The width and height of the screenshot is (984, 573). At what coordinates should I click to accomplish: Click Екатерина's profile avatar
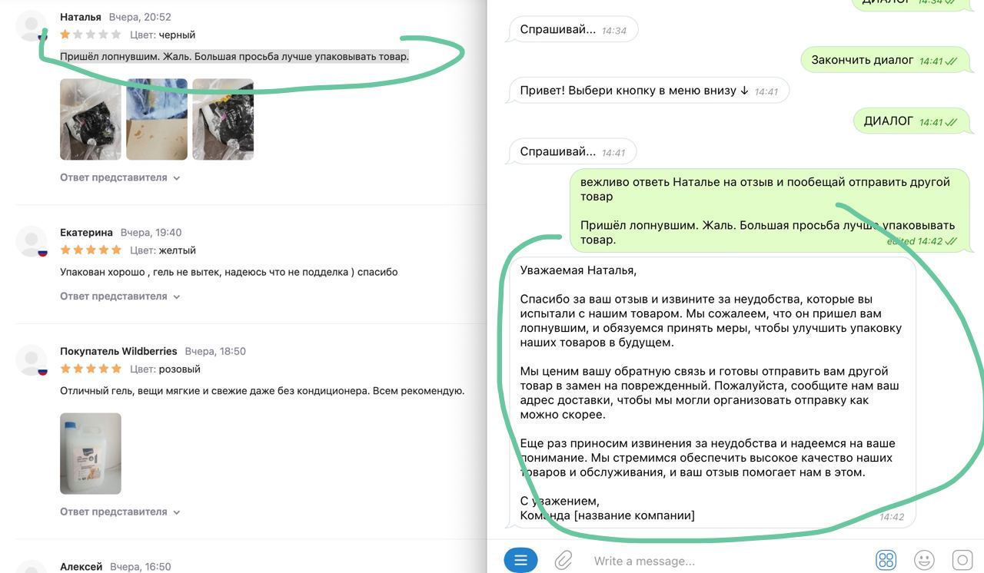coord(32,241)
